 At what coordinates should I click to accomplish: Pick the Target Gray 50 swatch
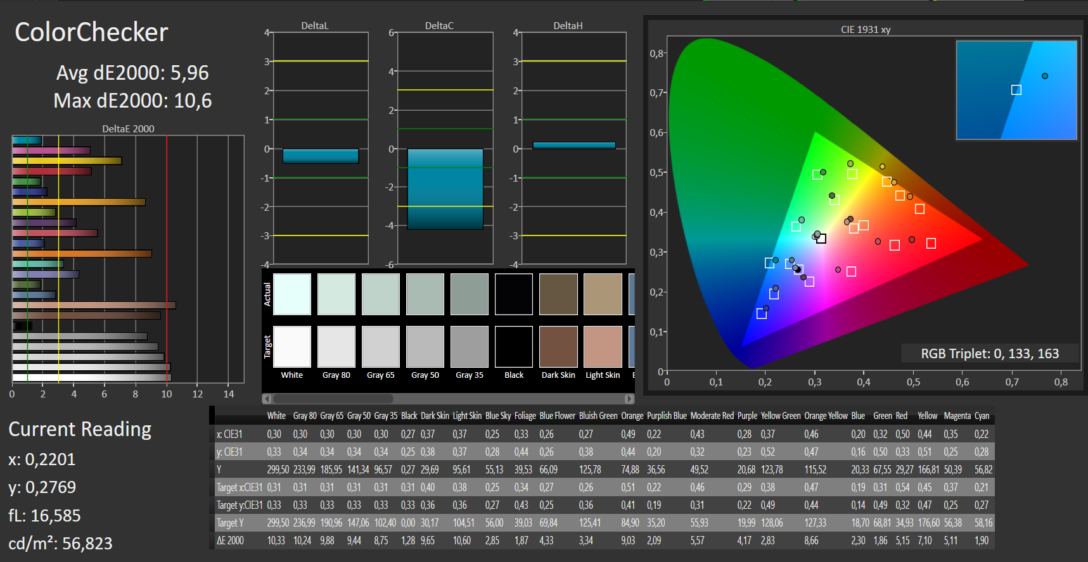(x=425, y=347)
